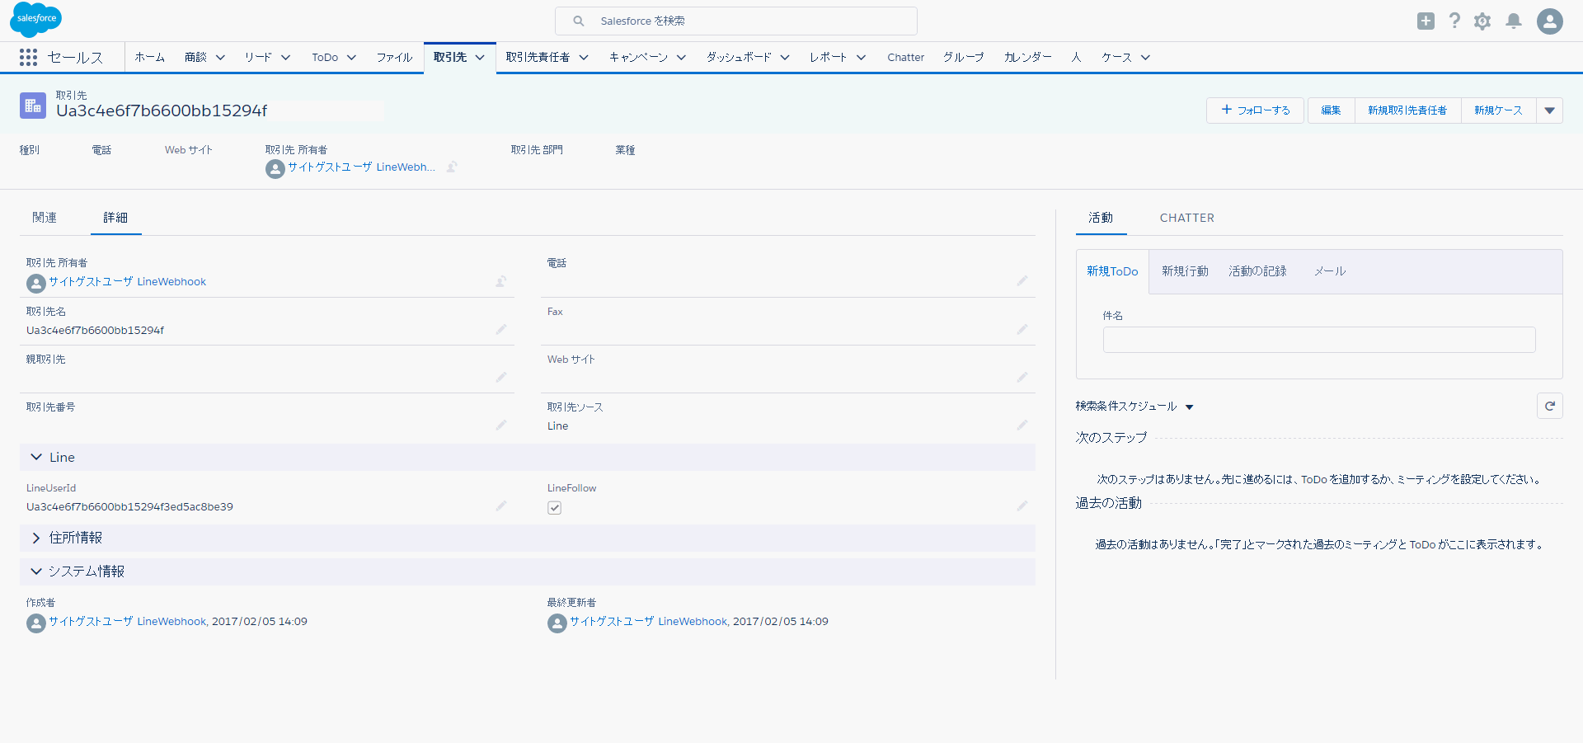The height and width of the screenshot is (743, 1583).
Task: Open owner link サイトゲストユーザ LineWebhook
Action: pyautogui.click(x=127, y=282)
